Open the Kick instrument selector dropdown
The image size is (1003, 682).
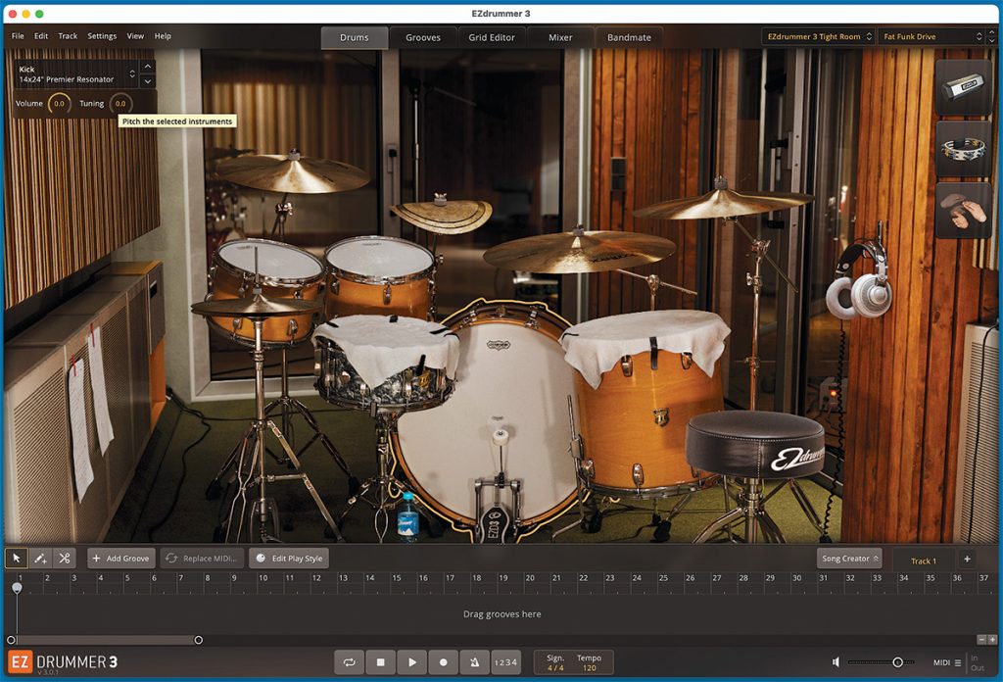coord(76,74)
